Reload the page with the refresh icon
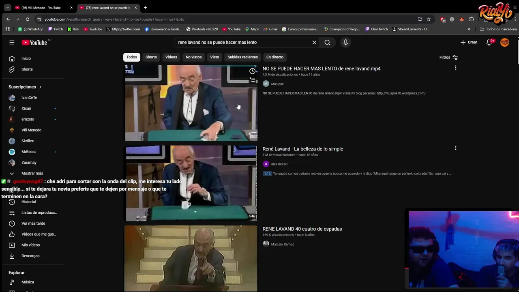This screenshot has width=519, height=292. 27,19
